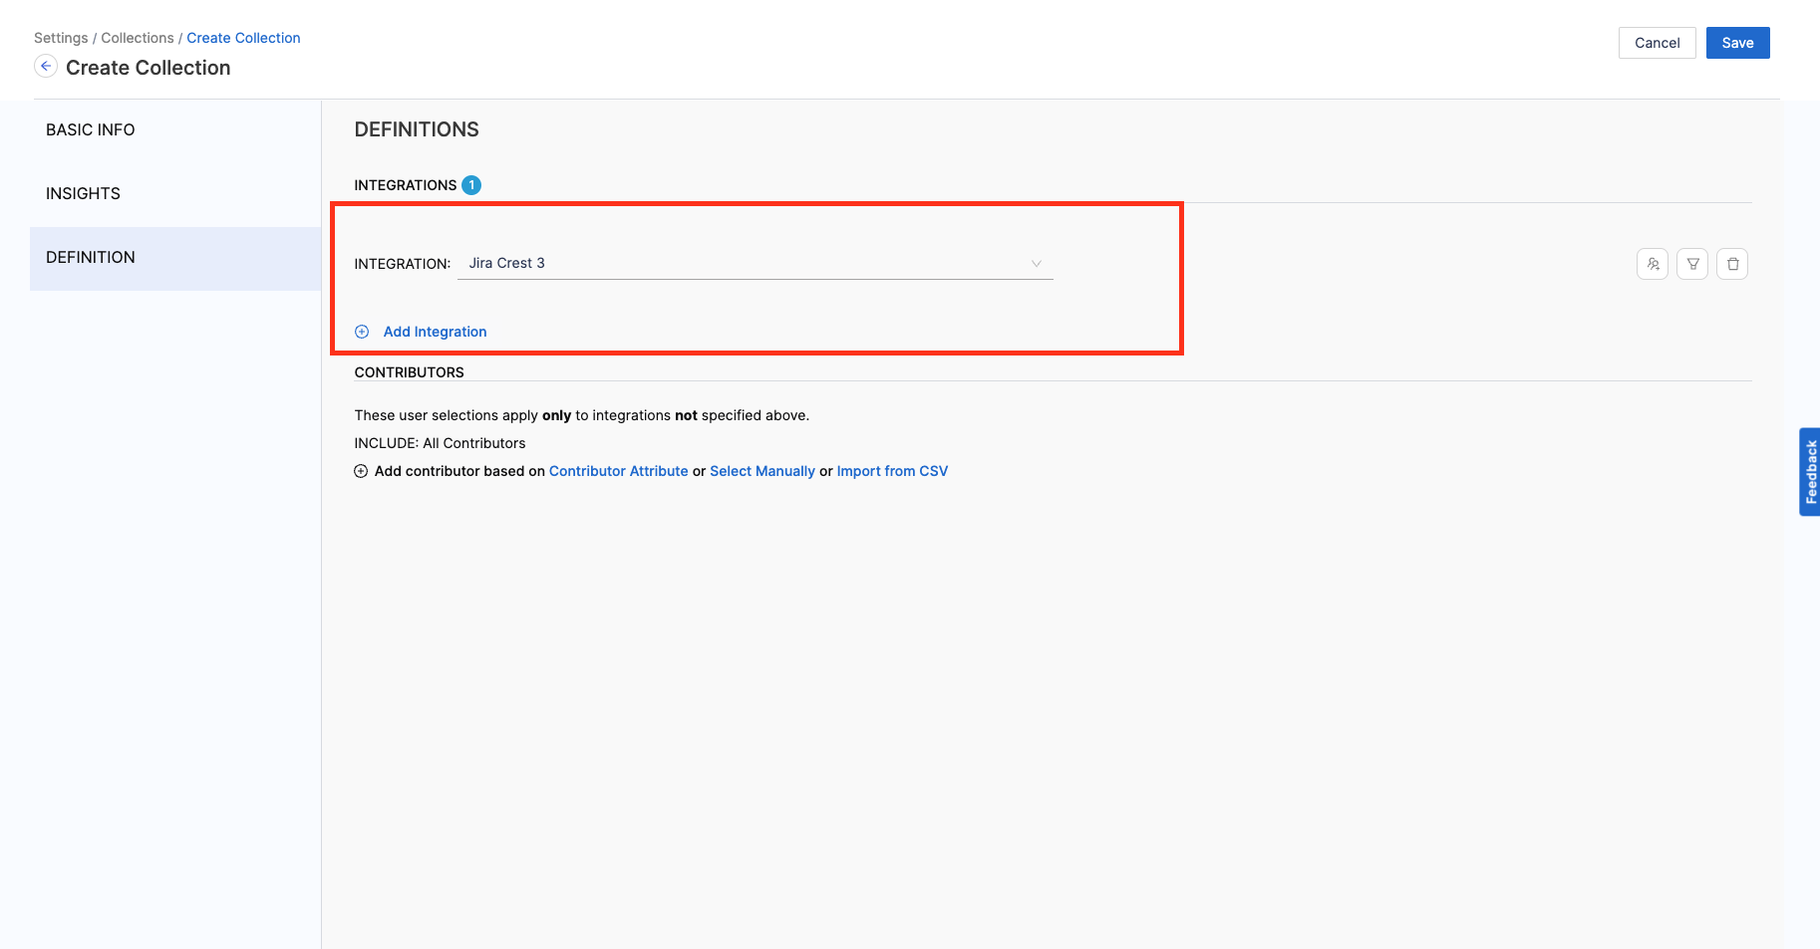Viewport: 1820px width, 949px height.
Task: Switch to the INSIGHTS tab
Action: pyautogui.click(x=83, y=193)
